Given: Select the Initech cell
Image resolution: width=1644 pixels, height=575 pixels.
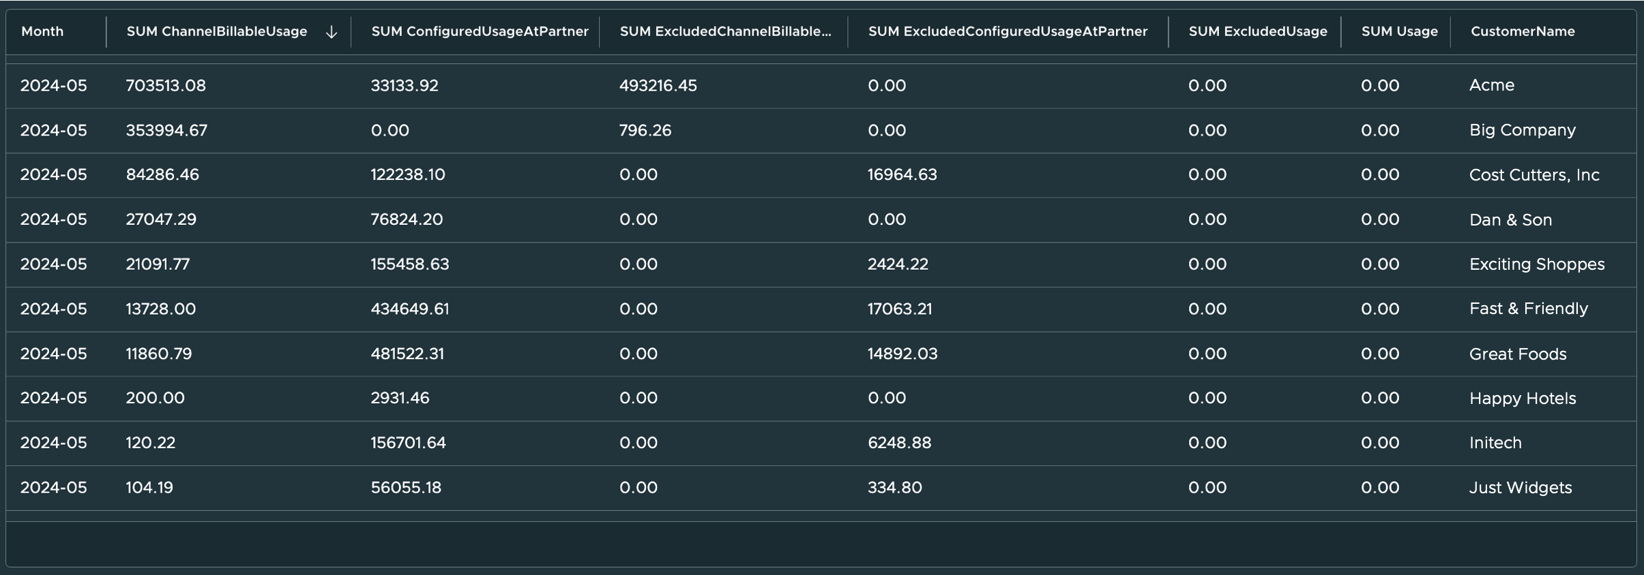Looking at the screenshot, I should click(1495, 443).
